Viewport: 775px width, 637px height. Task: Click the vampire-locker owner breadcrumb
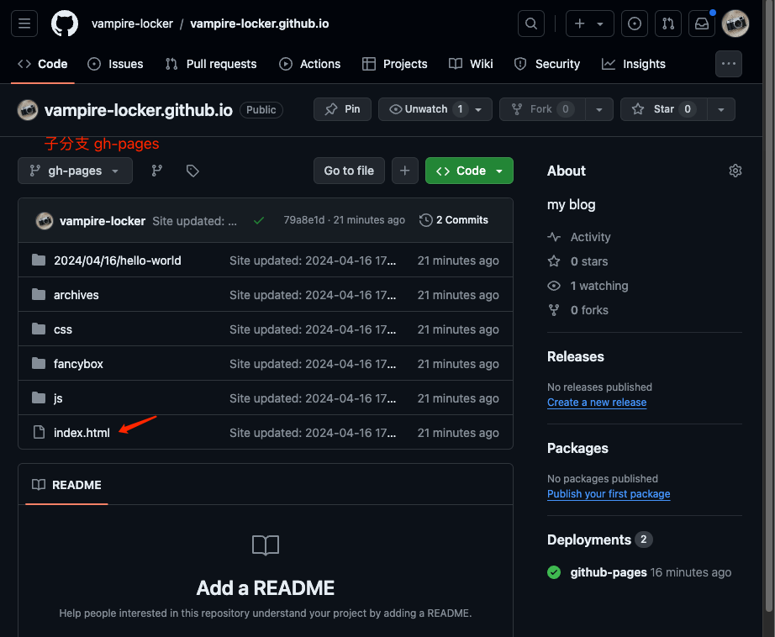point(133,24)
